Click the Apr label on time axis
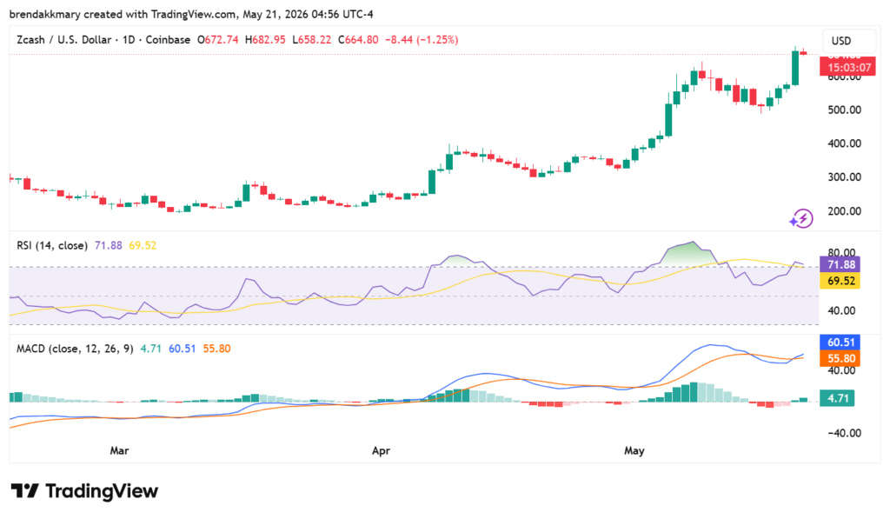This screenshot has height=519, width=890. coord(381,450)
